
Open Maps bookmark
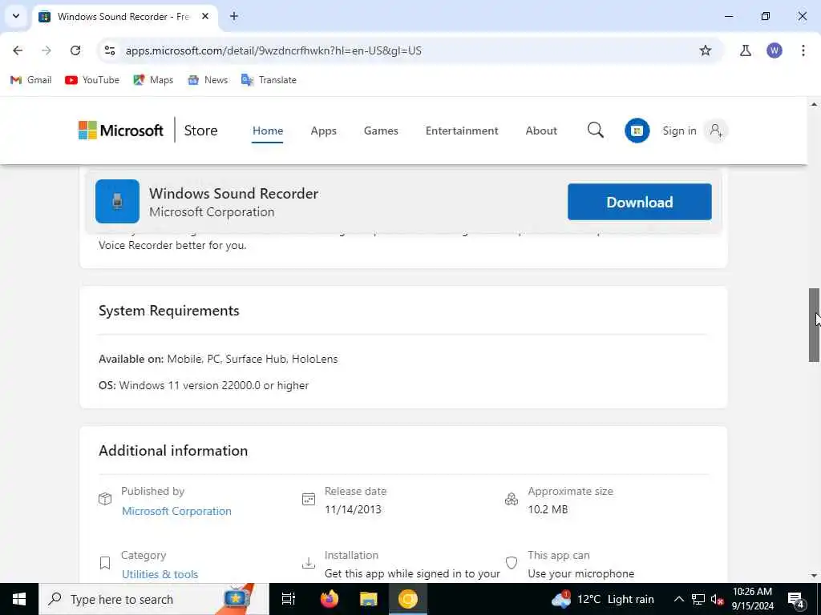153,80
